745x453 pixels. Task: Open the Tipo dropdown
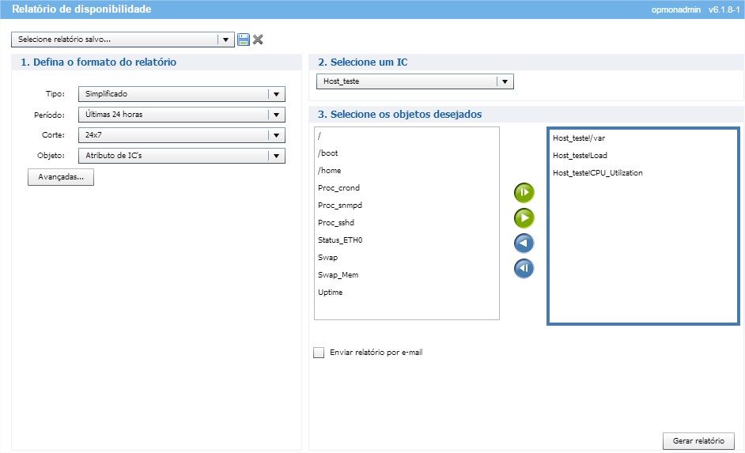[x=276, y=93]
